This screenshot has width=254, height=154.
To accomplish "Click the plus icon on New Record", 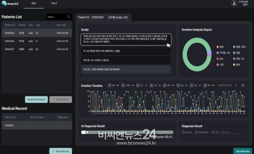I will pyautogui.click(x=54, y=151).
